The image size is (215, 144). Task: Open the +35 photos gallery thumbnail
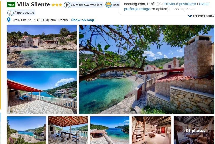pos(194,130)
